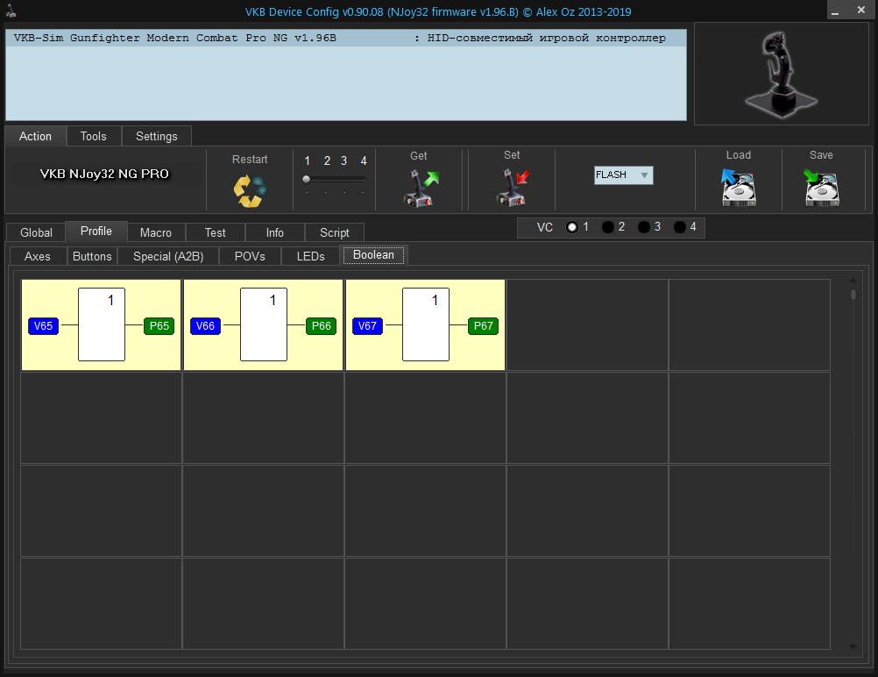Image resolution: width=878 pixels, height=677 pixels.
Task: Click the joystick image thumbnail
Action: 781,74
